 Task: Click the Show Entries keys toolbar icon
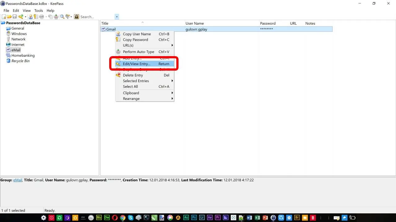pyautogui.click(x=68, y=17)
